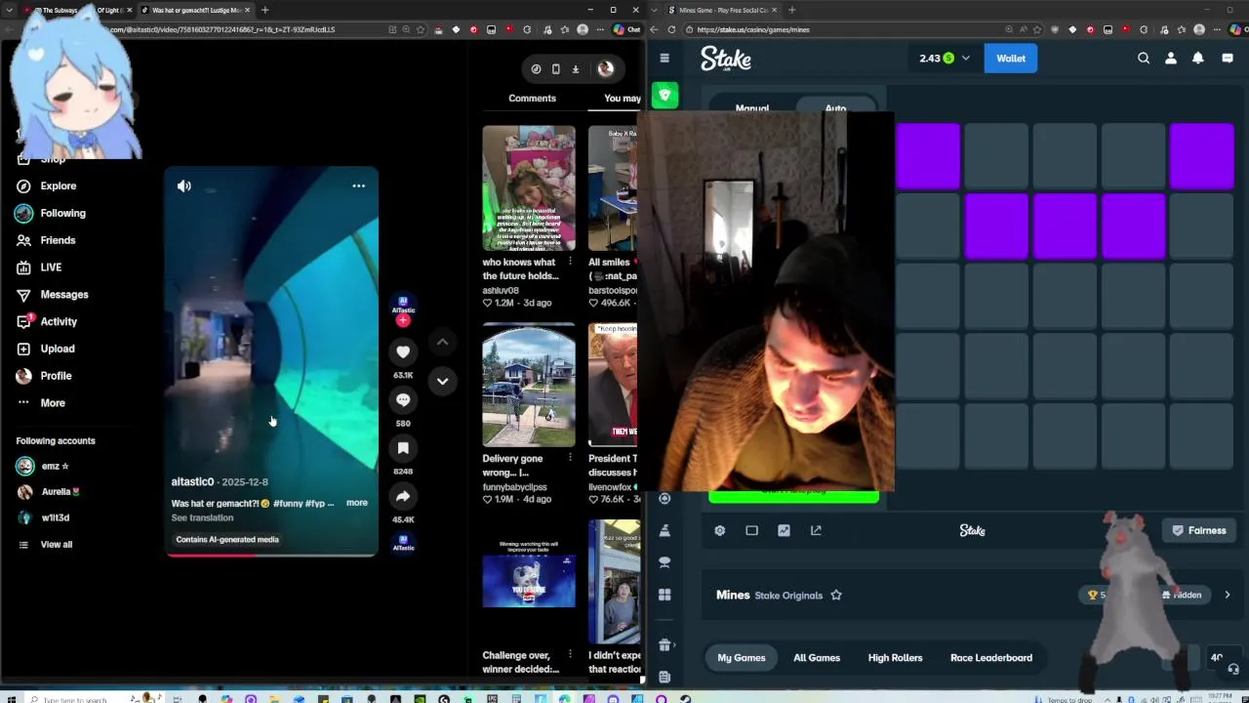
Task: Open the comments bubble showing 580
Action: point(403,399)
